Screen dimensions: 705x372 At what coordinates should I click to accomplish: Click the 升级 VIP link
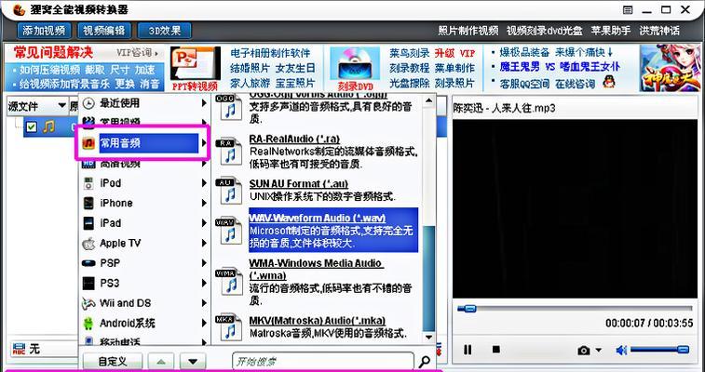click(454, 53)
